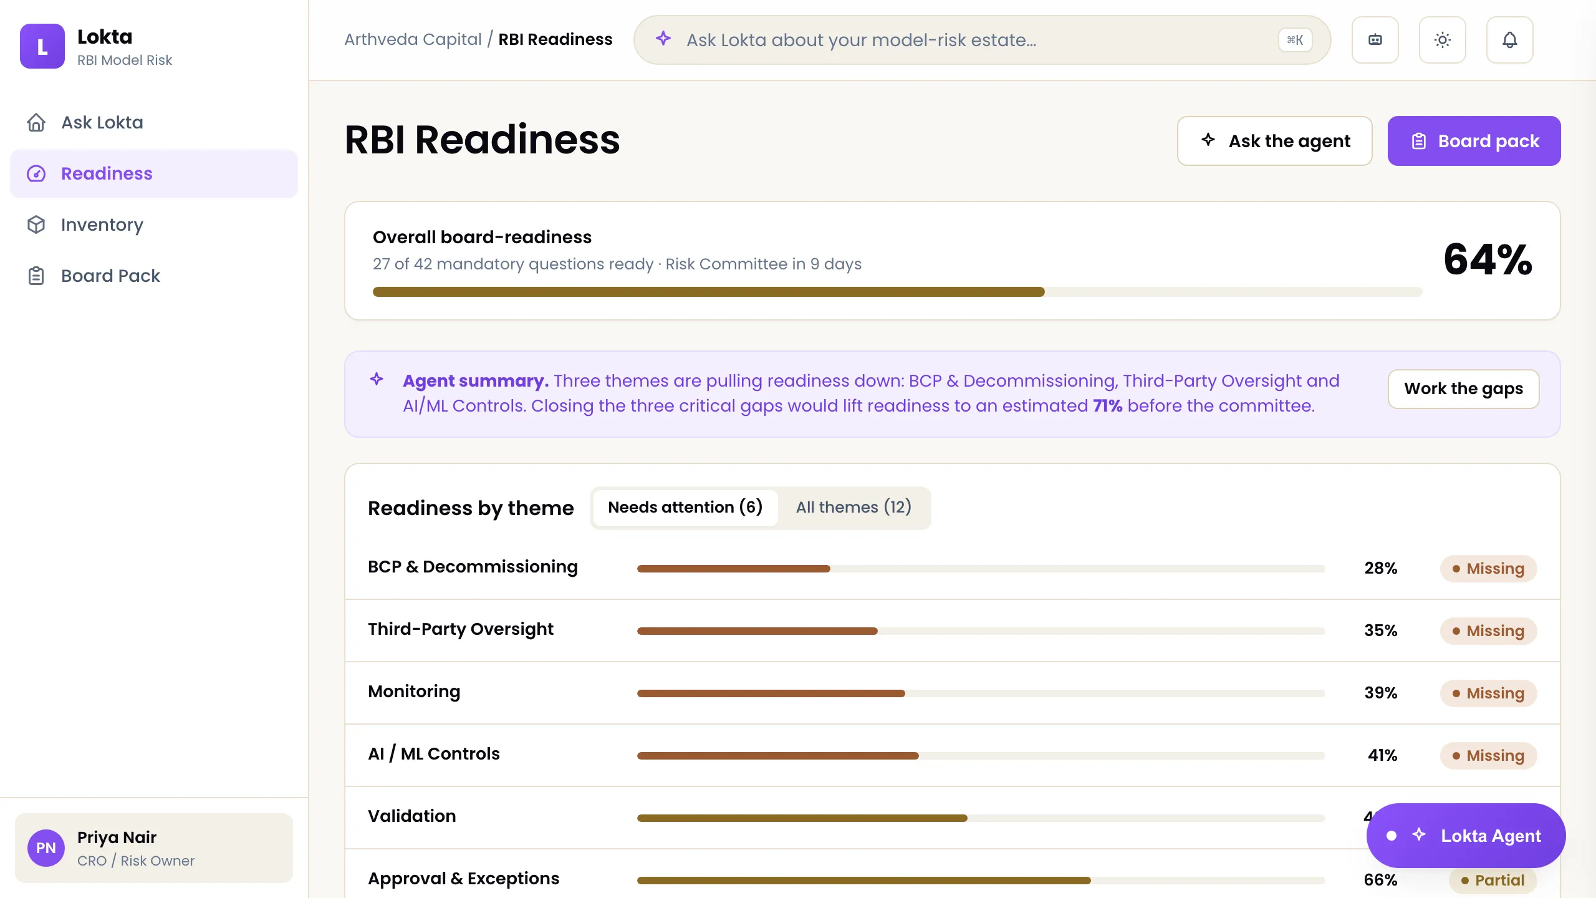Viewport: 1596px width, 898px height.
Task: Switch to All themes (12) tab
Action: (x=853, y=508)
